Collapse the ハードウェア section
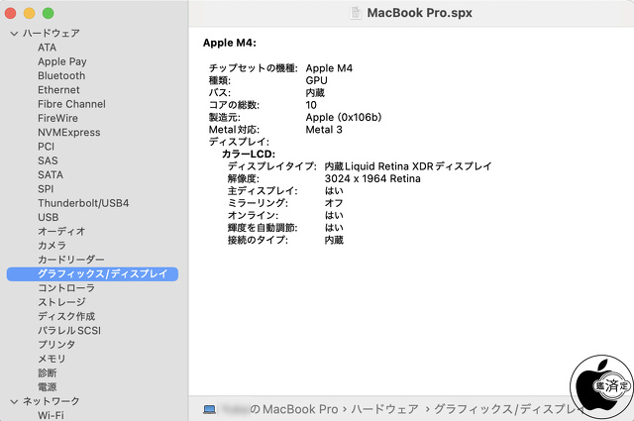 coord(13,34)
